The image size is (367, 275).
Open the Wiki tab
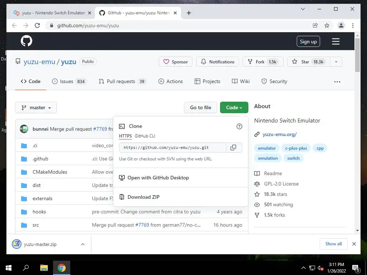[240, 81]
